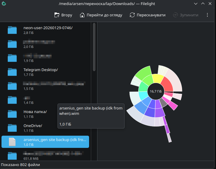Select the 651,8 МіБ folder entry

45,156
